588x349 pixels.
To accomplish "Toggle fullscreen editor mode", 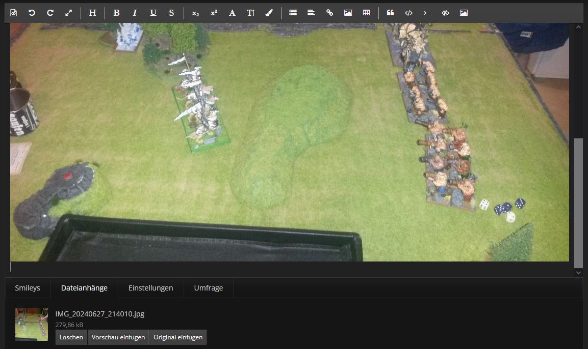I will click(x=68, y=13).
